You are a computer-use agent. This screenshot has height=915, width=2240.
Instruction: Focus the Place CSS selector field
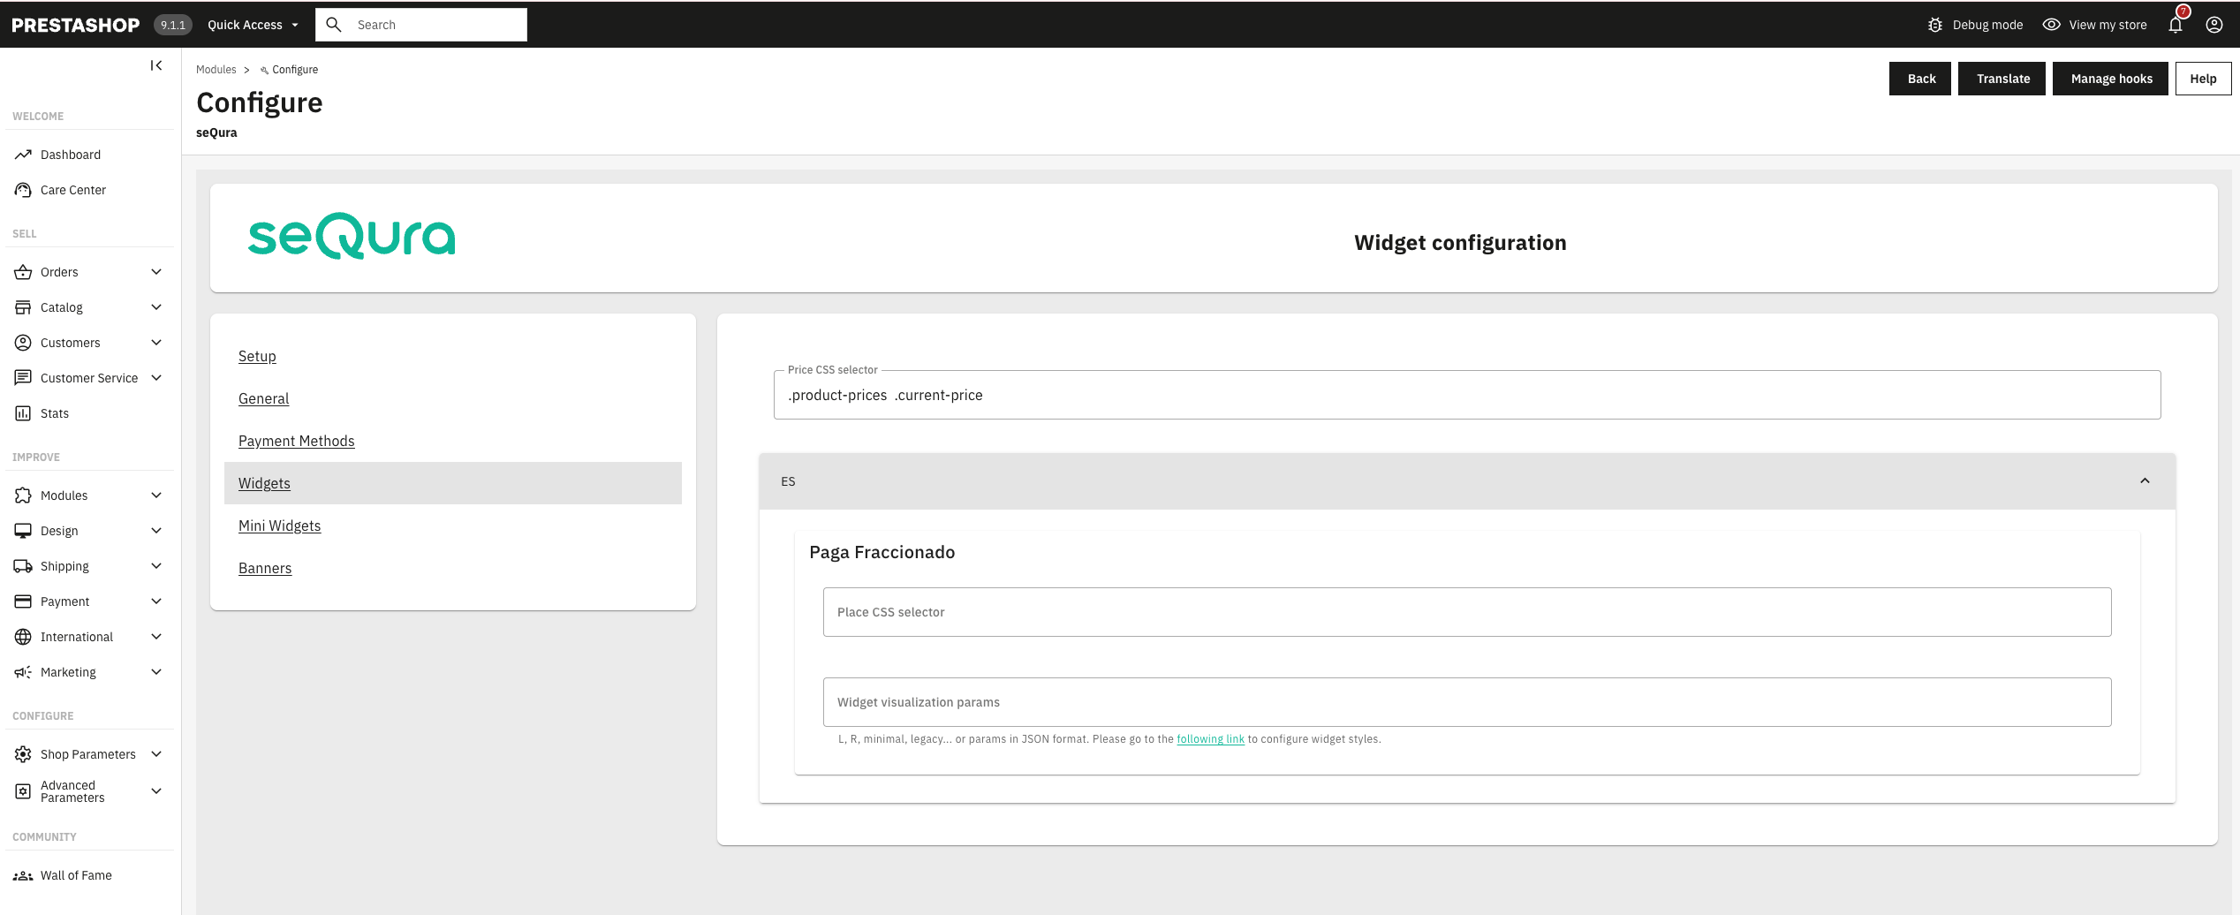[x=1467, y=612]
